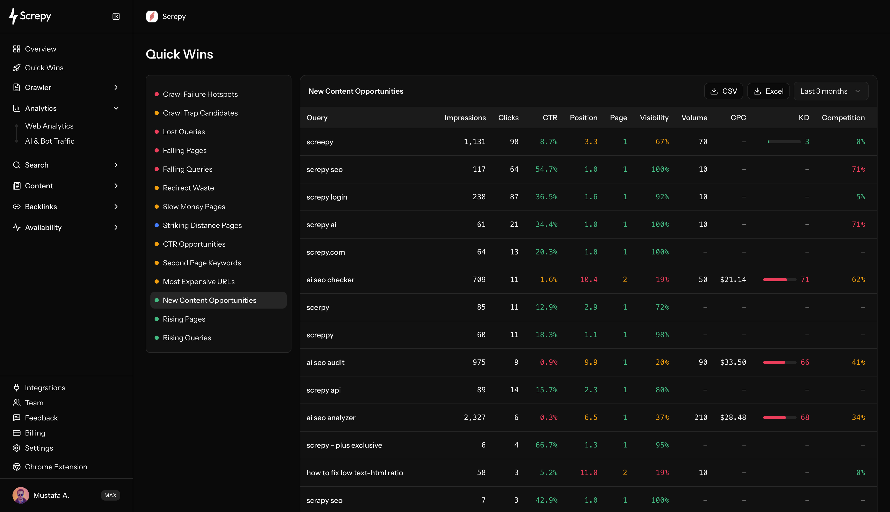Select Redirect Waste report

[218, 188]
